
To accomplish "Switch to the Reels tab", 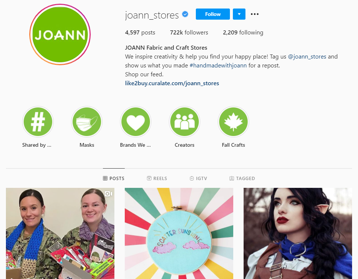I will [x=157, y=178].
